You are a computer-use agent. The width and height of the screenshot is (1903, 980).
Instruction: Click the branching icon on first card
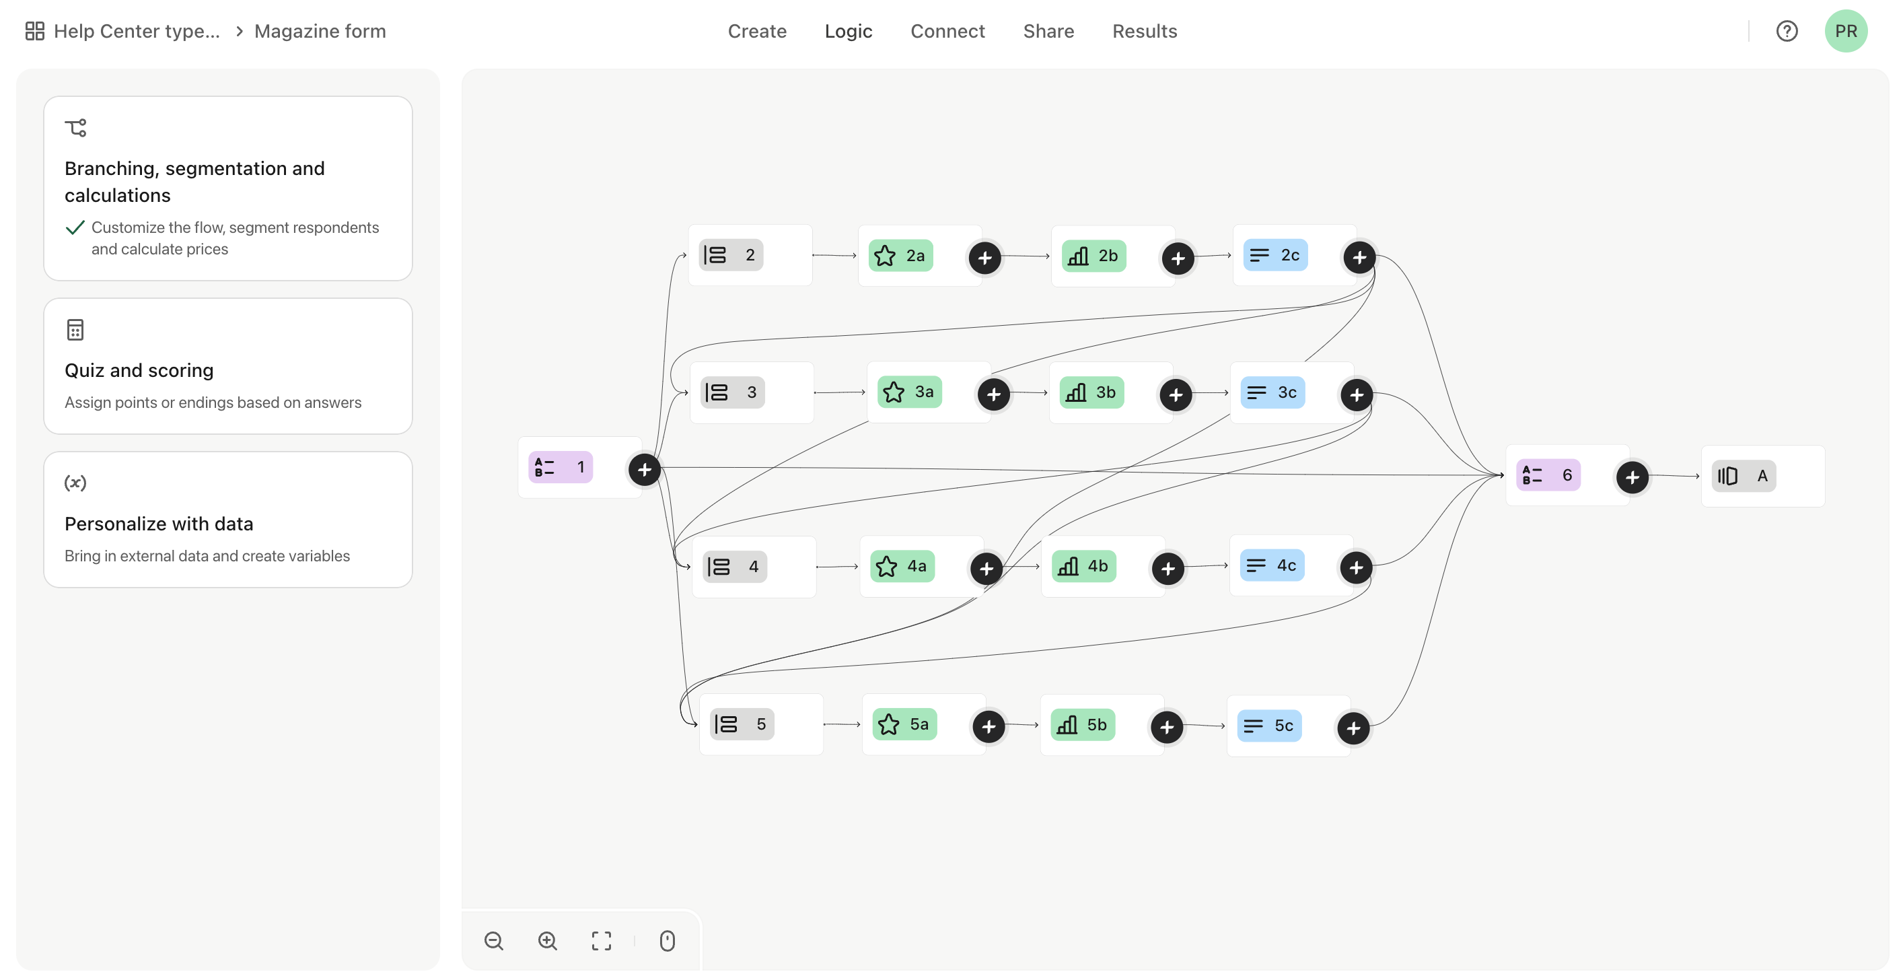(75, 128)
